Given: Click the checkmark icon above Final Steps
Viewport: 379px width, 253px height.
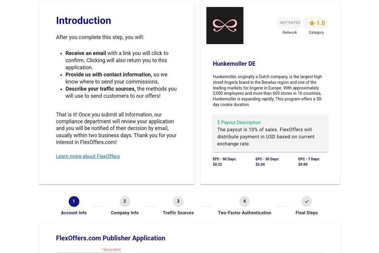Looking at the screenshot, I should tap(307, 201).
